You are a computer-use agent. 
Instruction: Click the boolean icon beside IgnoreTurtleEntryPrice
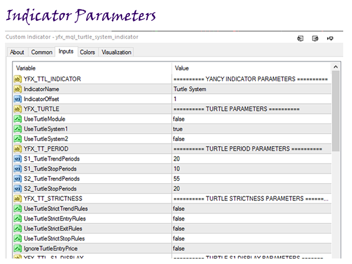(18, 249)
